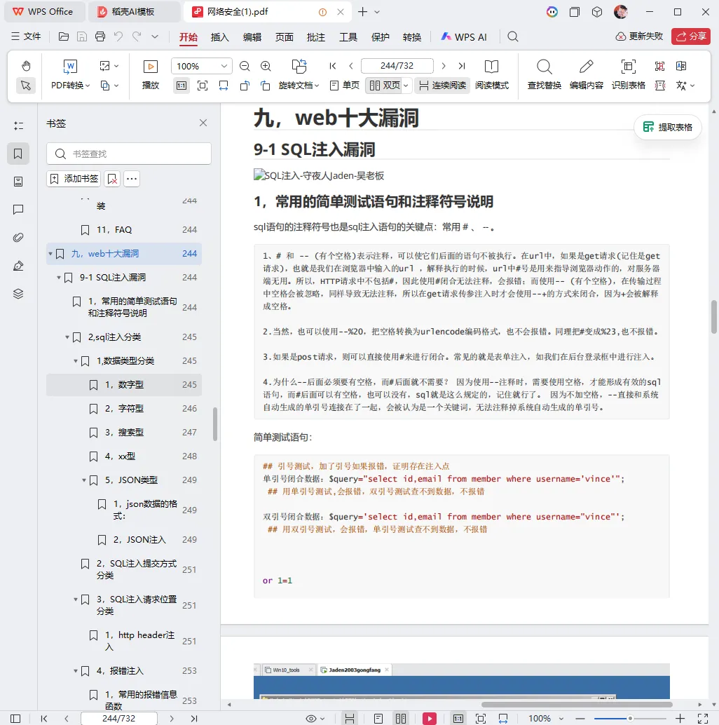Open the 100% zoom dropdown
The image size is (719, 725).
pos(201,66)
